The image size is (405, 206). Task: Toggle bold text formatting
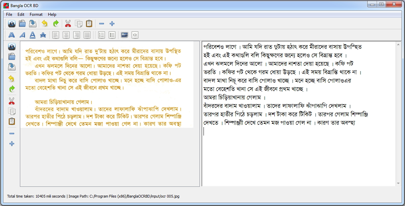(11, 35)
